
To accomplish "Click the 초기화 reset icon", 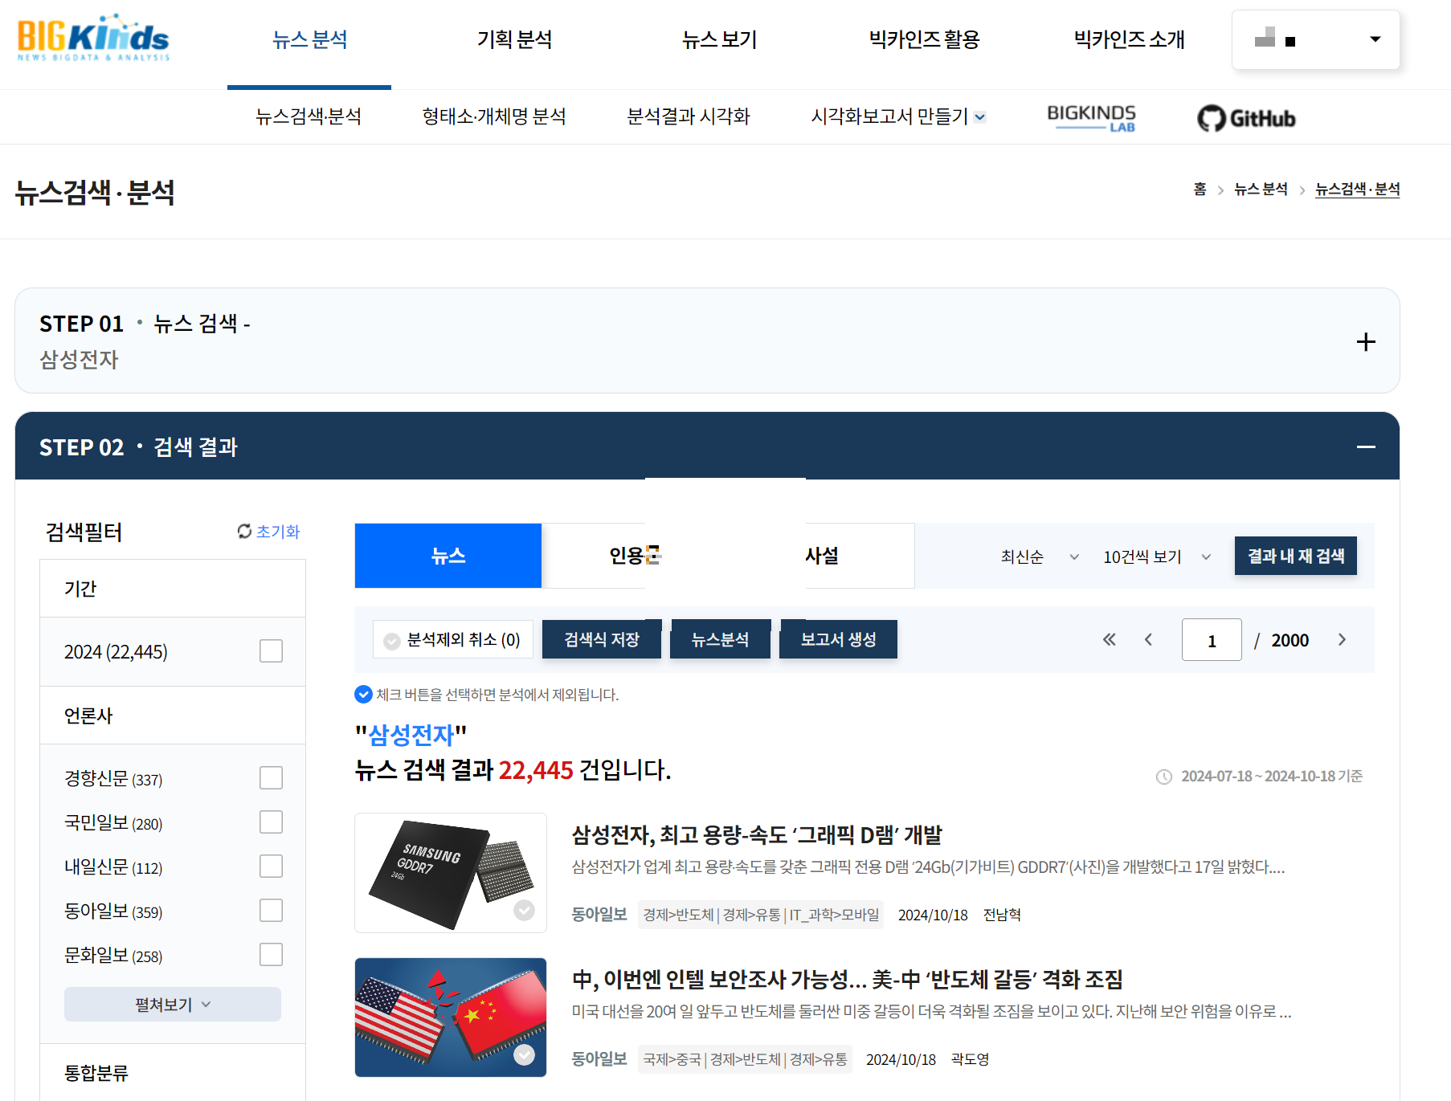I will (245, 531).
